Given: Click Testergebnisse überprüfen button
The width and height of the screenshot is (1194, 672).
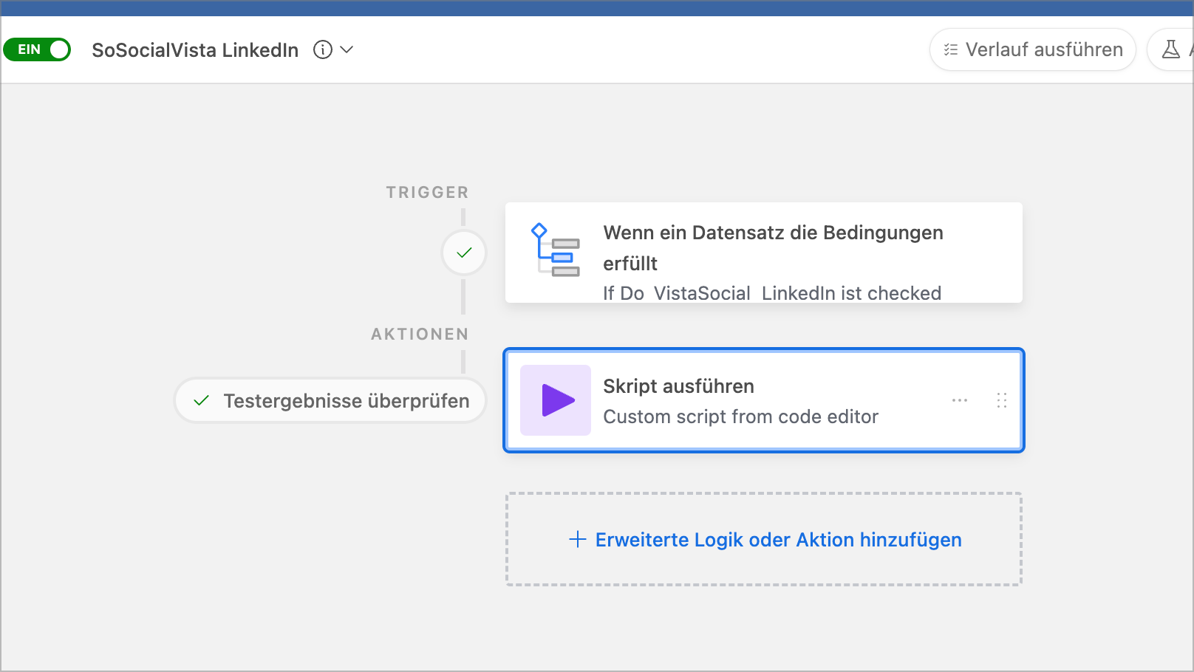Looking at the screenshot, I should pos(330,400).
